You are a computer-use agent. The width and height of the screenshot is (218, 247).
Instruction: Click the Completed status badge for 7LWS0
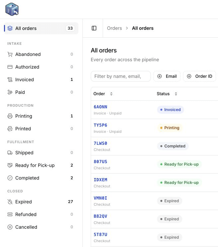pyautogui.click(x=173, y=146)
